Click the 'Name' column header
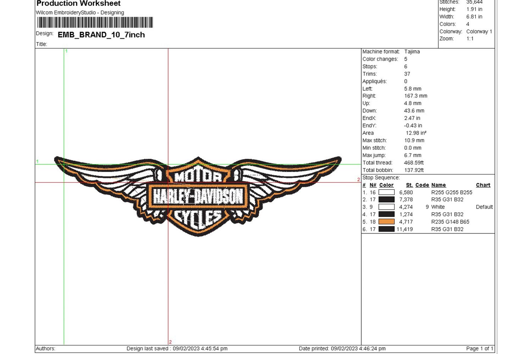 [438, 185]
